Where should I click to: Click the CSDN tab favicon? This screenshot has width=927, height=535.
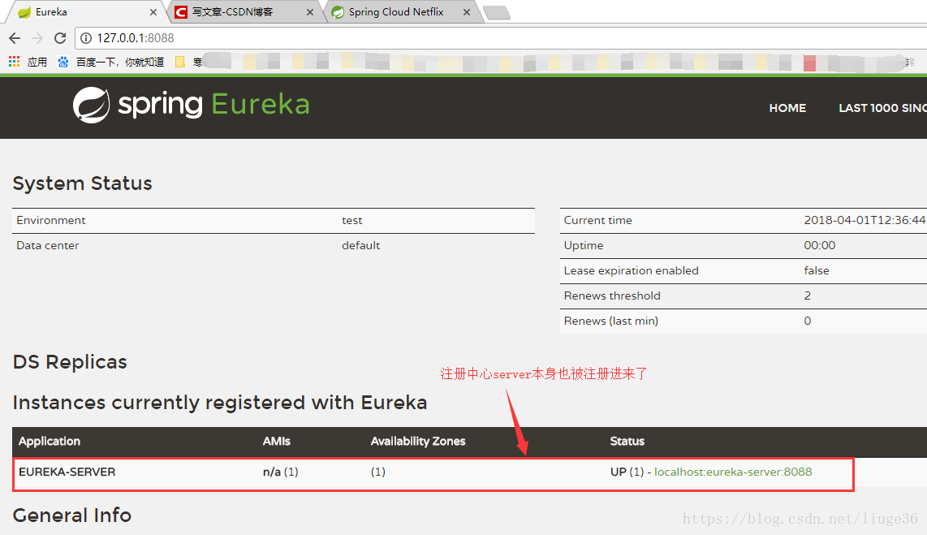tap(181, 12)
